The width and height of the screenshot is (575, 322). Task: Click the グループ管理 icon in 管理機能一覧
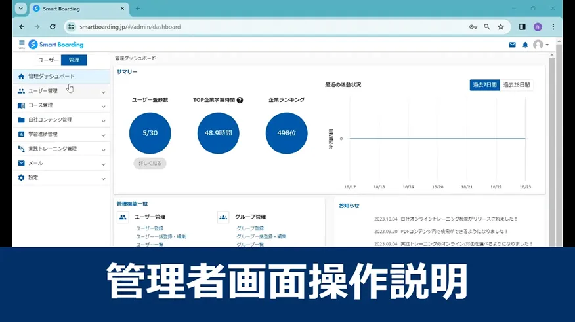coord(223,217)
